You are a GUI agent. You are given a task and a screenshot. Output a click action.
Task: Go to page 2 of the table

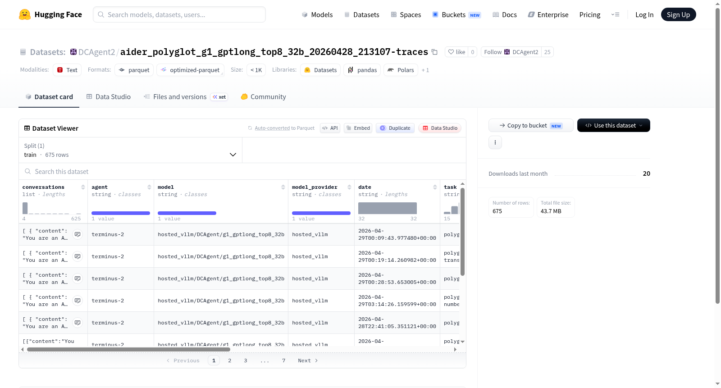(230, 361)
